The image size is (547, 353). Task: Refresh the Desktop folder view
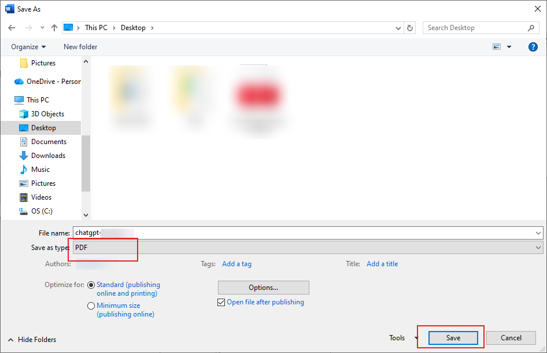click(x=410, y=27)
